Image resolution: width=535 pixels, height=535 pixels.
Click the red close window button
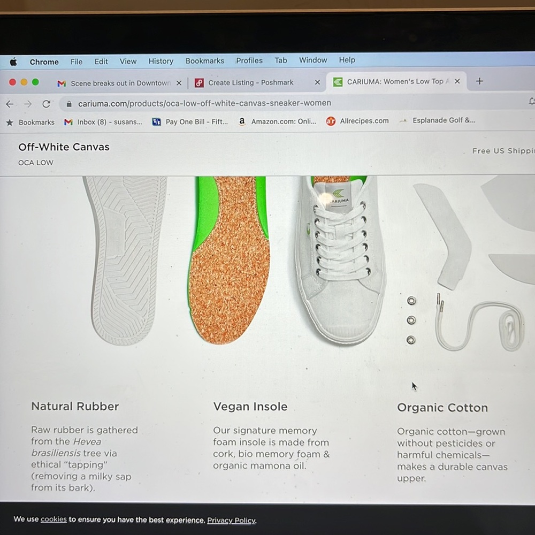click(x=13, y=82)
